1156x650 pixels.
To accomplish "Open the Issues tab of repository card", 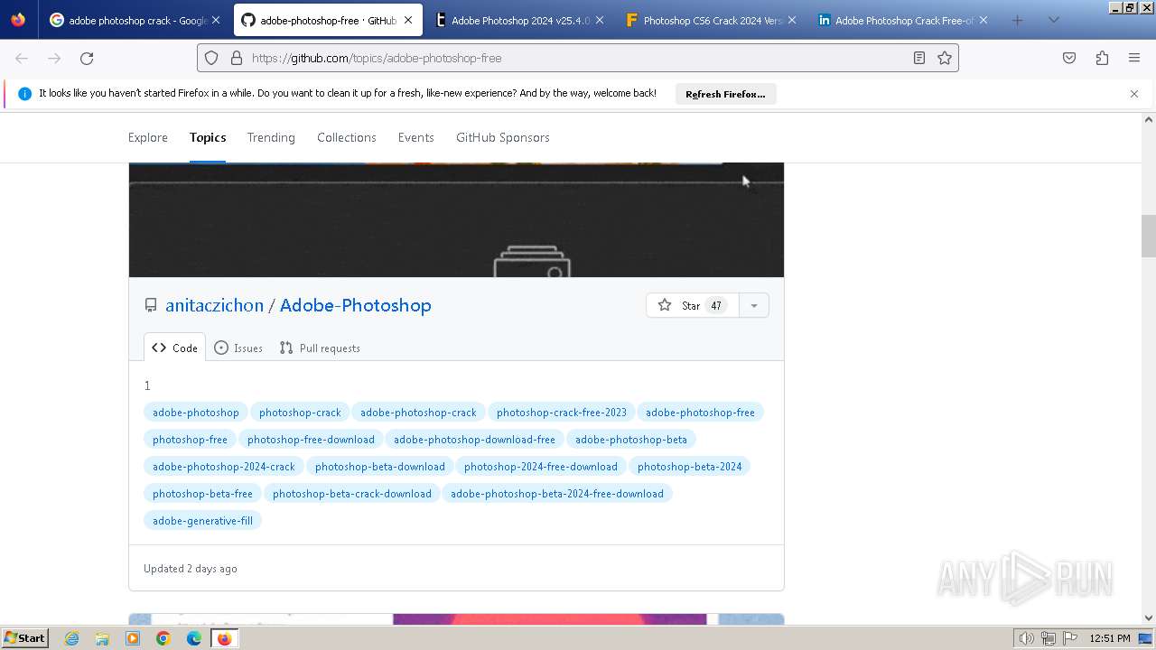I will tap(238, 348).
